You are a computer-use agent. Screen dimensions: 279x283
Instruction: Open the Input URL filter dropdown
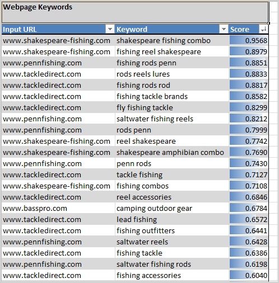click(110, 29)
